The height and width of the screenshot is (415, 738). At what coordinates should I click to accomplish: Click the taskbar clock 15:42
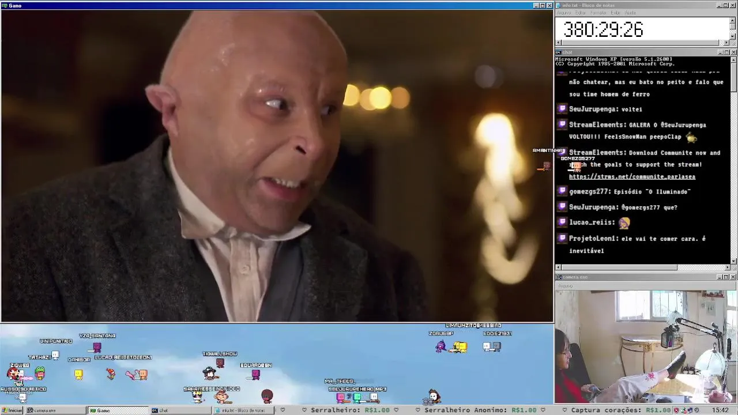click(x=720, y=410)
